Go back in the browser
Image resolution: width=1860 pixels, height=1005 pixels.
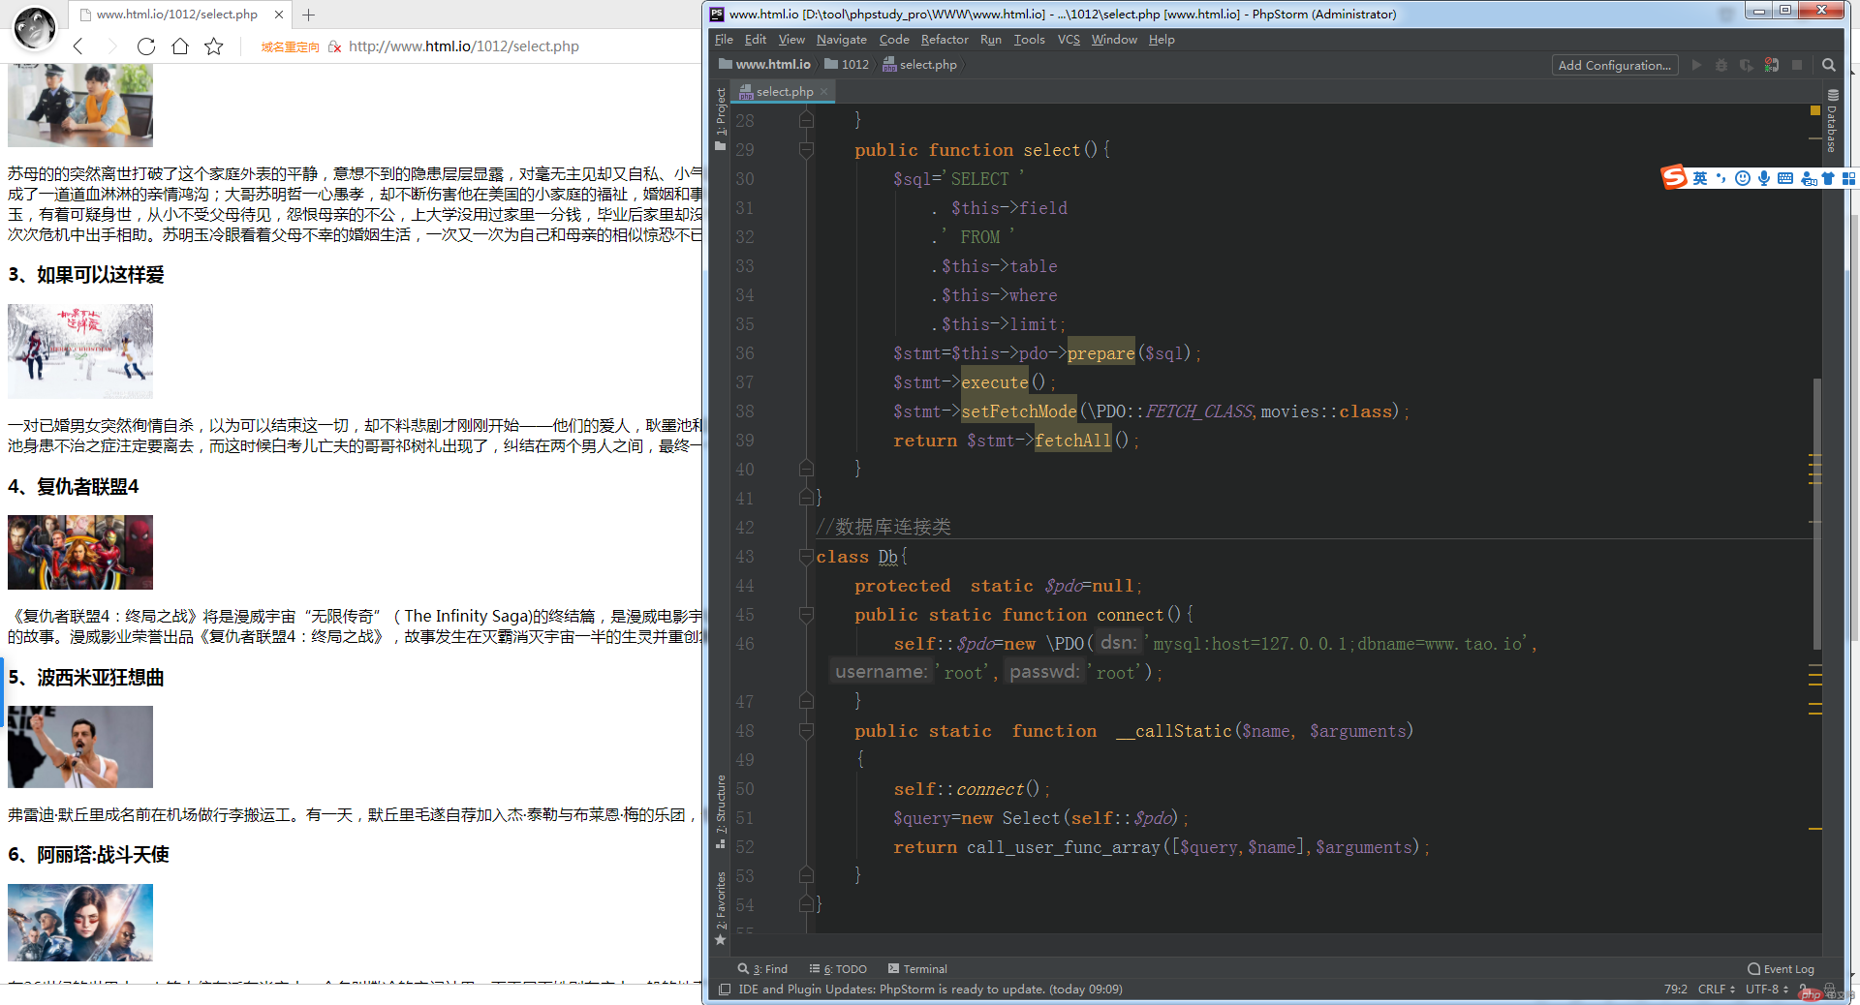click(x=78, y=46)
